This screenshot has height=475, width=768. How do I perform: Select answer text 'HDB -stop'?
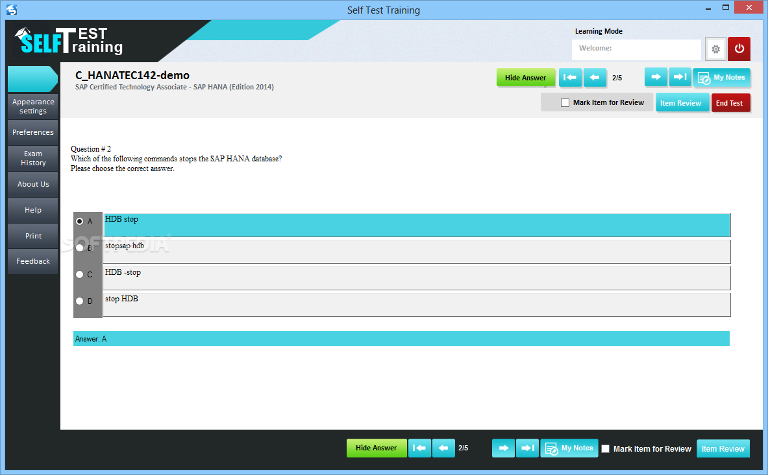click(x=123, y=272)
